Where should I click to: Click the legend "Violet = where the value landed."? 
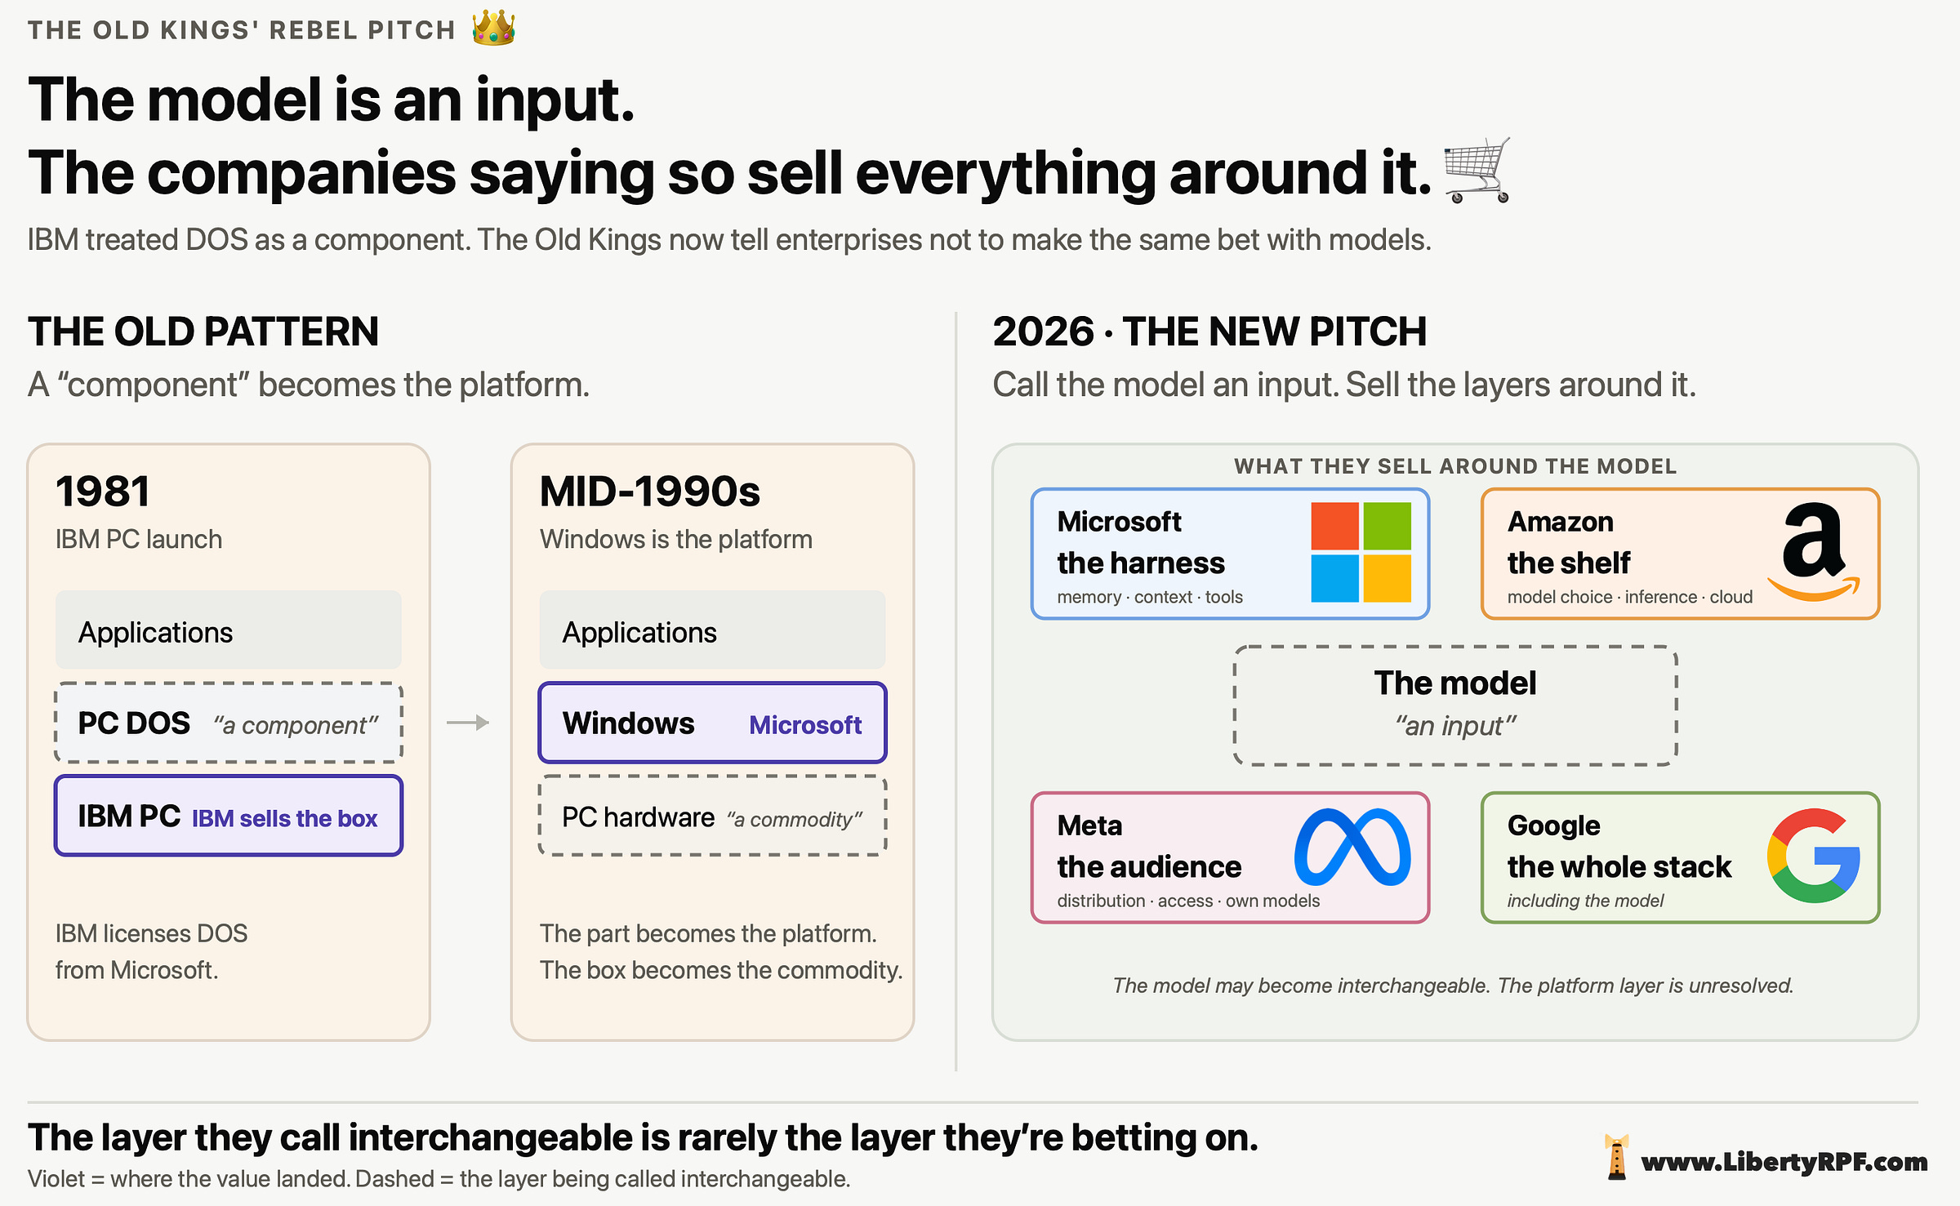coord(189,1179)
